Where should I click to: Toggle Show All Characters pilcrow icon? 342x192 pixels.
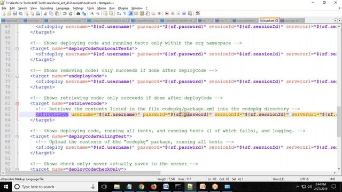[125, 13]
